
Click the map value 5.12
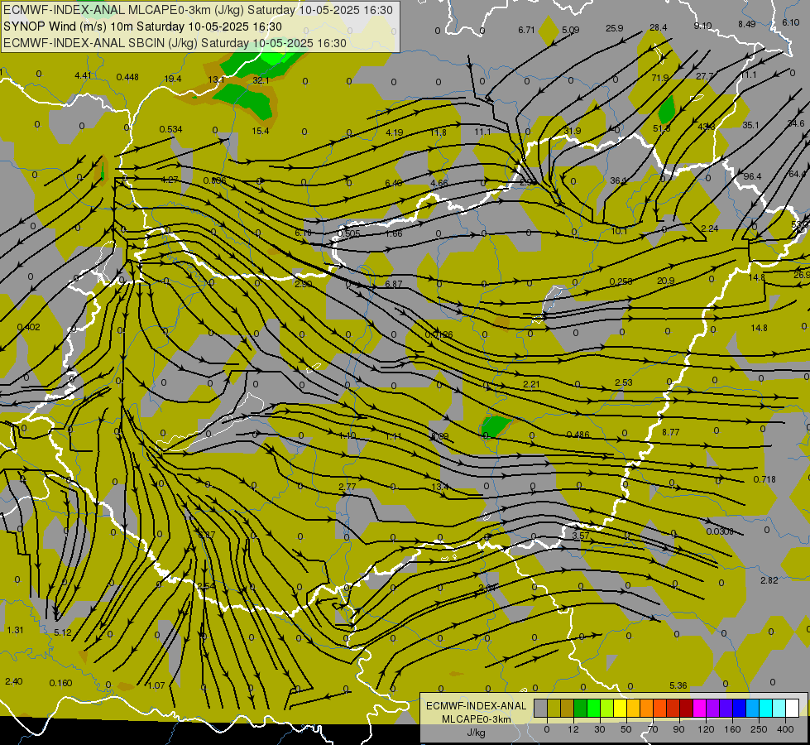[x=63, y=632]
